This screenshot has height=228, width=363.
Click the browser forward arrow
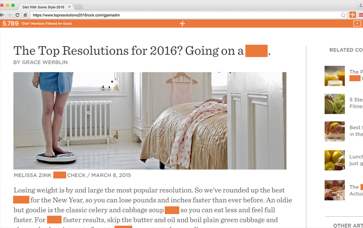[x=10, y=15]
